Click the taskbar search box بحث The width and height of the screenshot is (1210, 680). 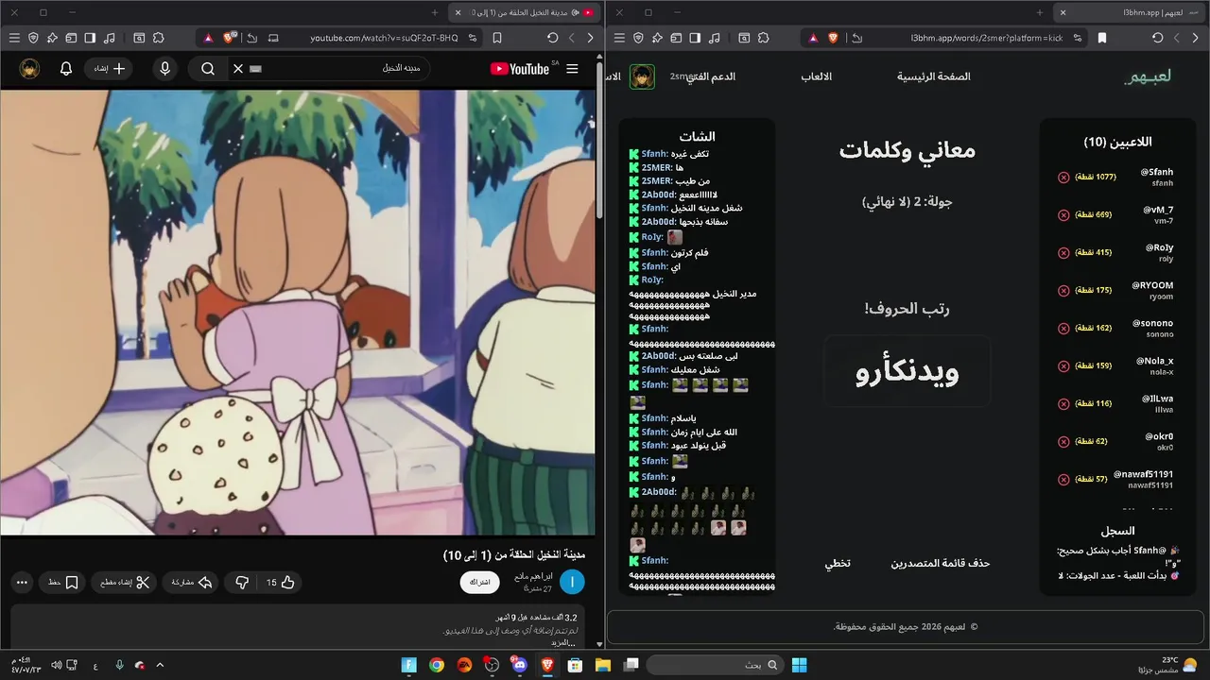717,665
